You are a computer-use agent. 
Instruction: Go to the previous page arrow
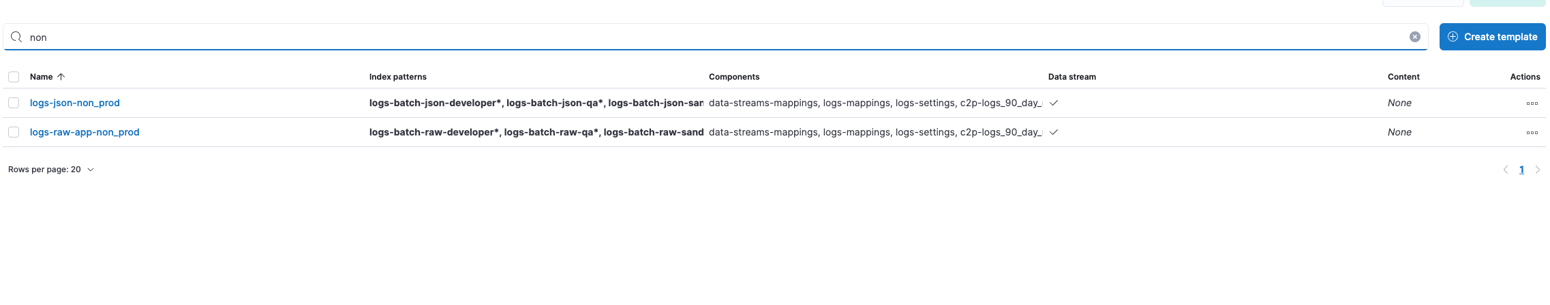(1505, 170)
